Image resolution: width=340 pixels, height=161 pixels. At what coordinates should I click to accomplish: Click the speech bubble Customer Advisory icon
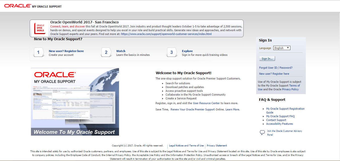(262, 132)
